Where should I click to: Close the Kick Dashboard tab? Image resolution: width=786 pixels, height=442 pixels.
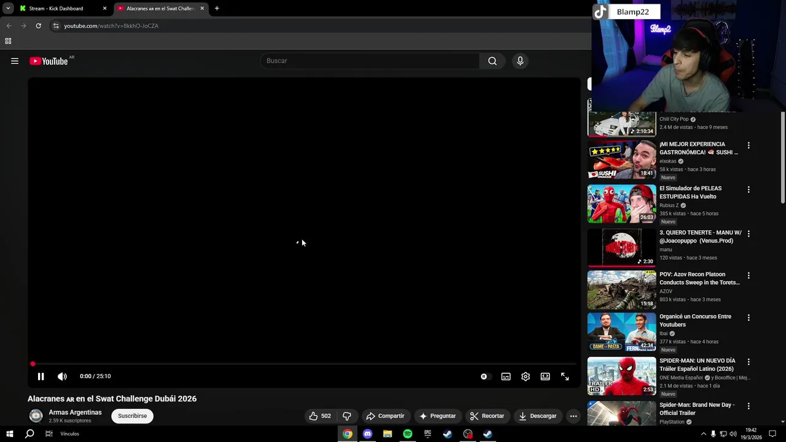(x=104, y=9)
